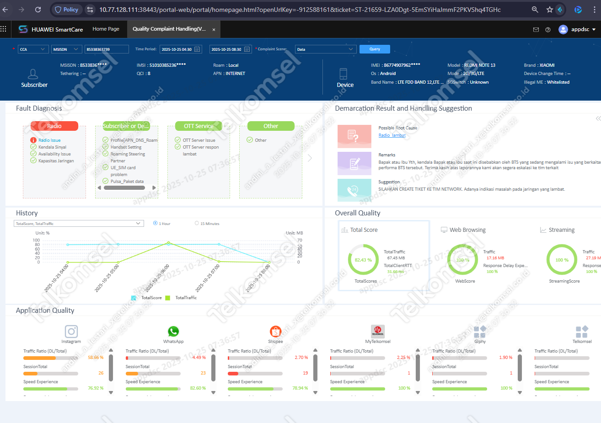
Task: Bookmark this page with the star icon
Action: [x=550, y=10]
